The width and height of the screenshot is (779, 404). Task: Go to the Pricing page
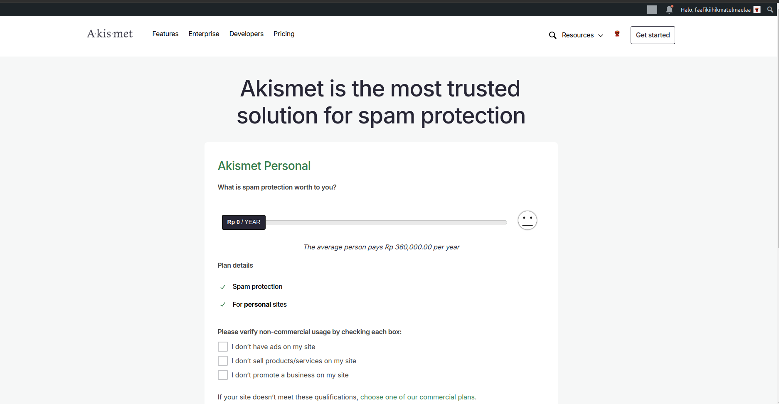pos(284,34)
